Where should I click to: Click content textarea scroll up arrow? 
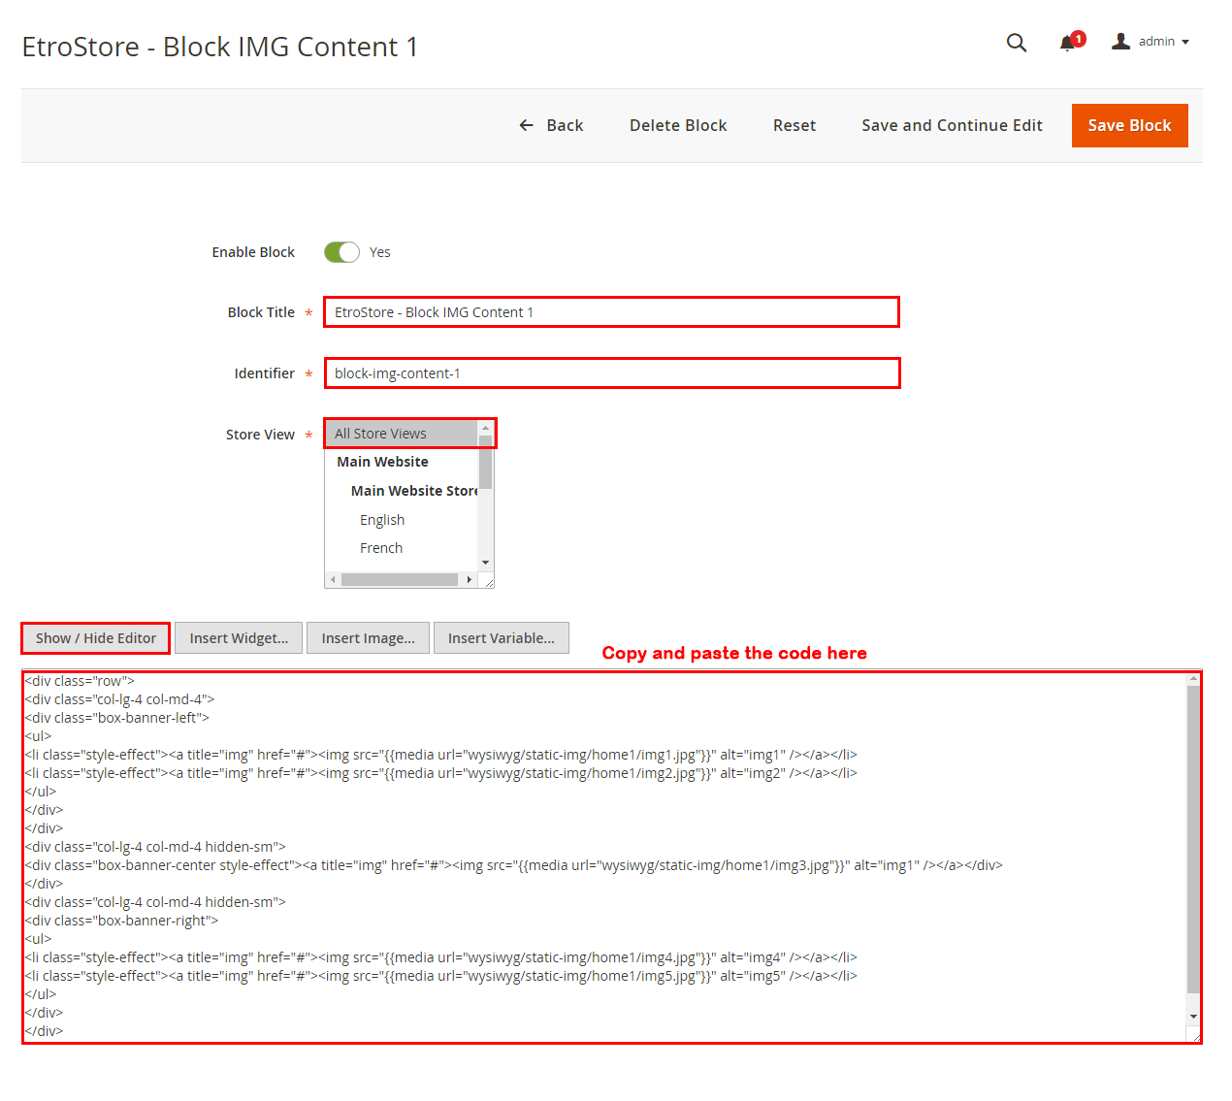coord(1193,679)
